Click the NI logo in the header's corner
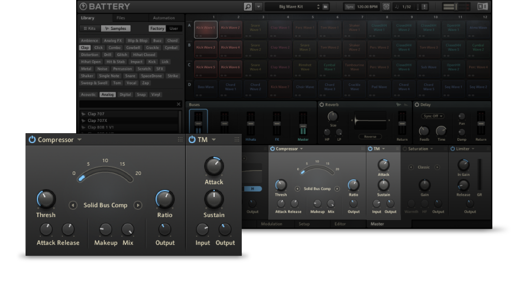Viewport: 511px width, 294px height. 483,6
